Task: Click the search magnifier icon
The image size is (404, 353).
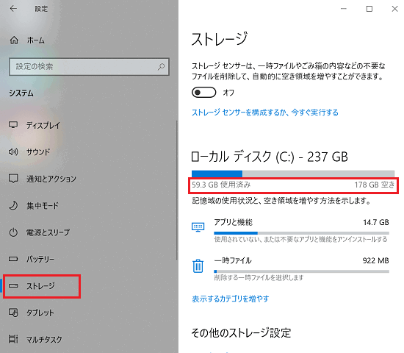Action: click(x=161, y=67)
